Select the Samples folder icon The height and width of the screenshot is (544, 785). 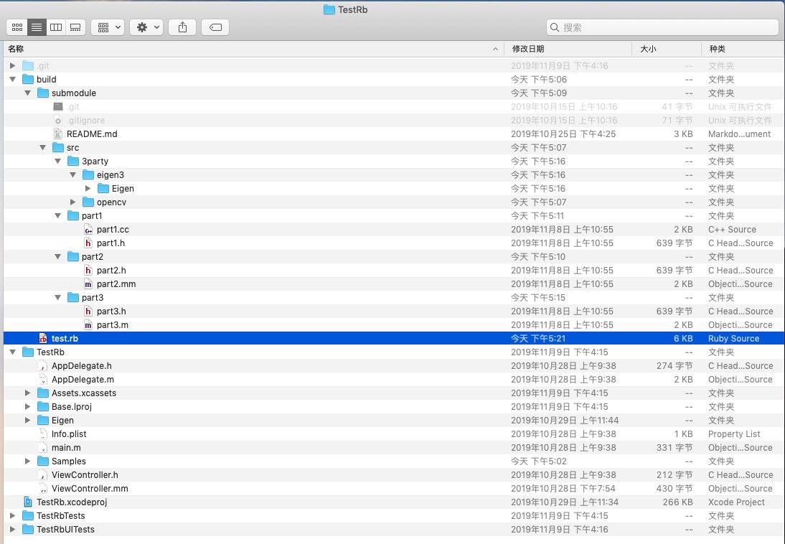[x=43, y=461]
